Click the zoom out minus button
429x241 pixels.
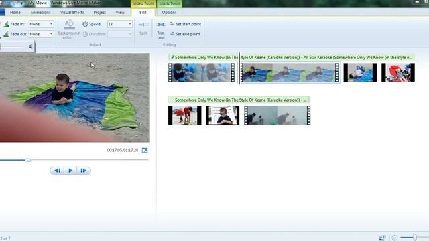pyautogui.click(x=394, y=238)
